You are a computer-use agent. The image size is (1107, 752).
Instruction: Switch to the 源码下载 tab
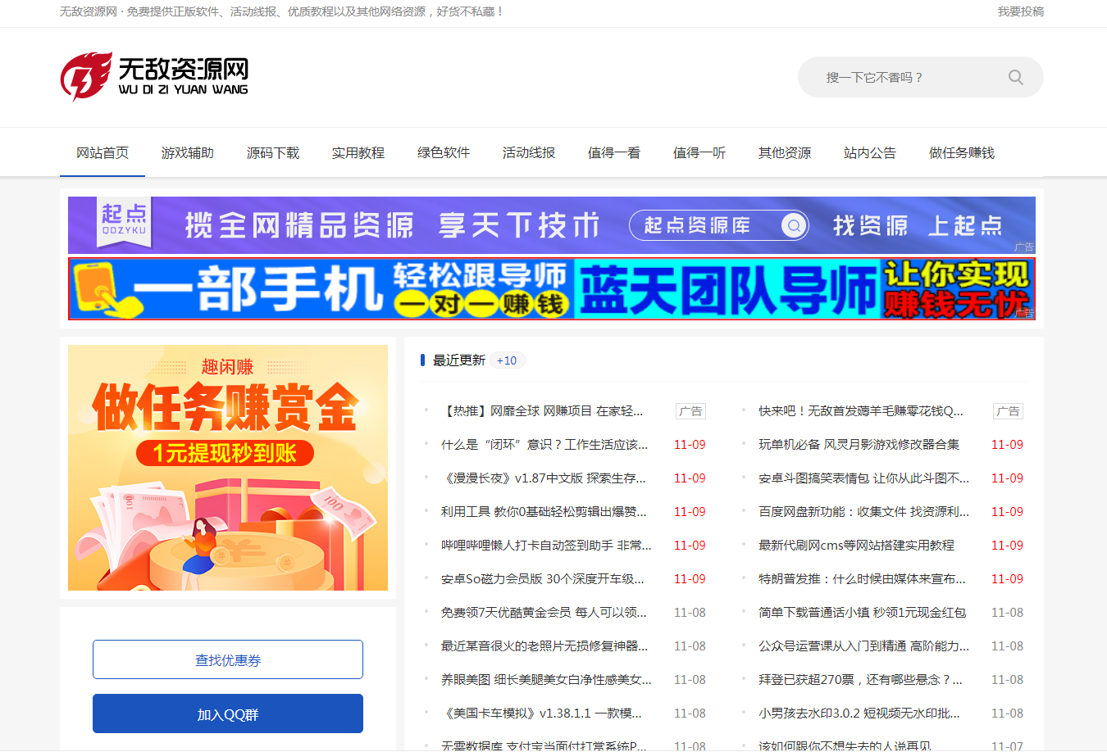(x=272, y=153)
